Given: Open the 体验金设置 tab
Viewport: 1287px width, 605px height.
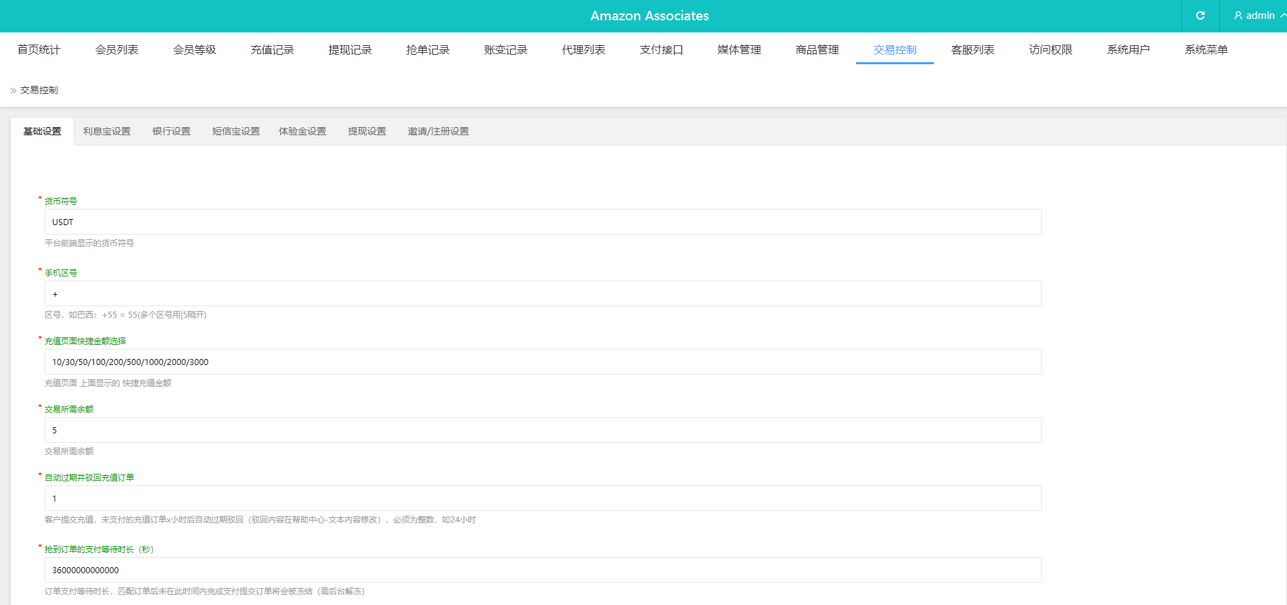Looking at the screenshot, I should point(302,131).
